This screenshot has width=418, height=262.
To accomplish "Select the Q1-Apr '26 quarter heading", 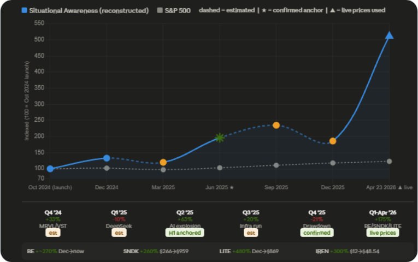I will coord(383,213).
